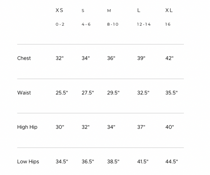Screen dimensions: 210x175
Task: Select the XS size column header
Action: (59, 10)
